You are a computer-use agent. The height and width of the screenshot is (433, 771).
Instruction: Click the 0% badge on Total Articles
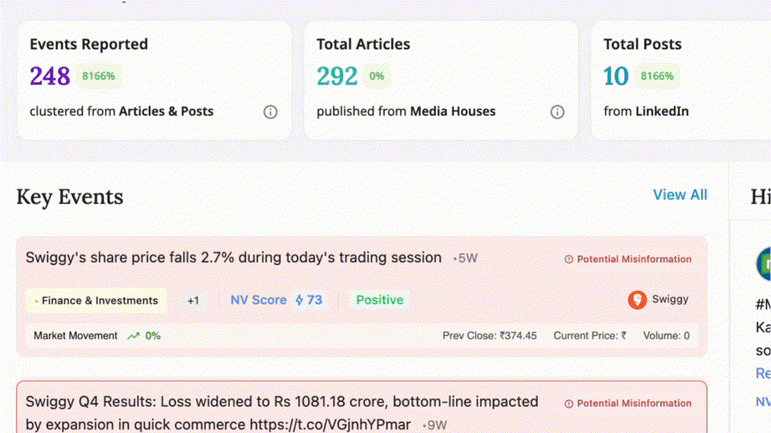[376, 76]
